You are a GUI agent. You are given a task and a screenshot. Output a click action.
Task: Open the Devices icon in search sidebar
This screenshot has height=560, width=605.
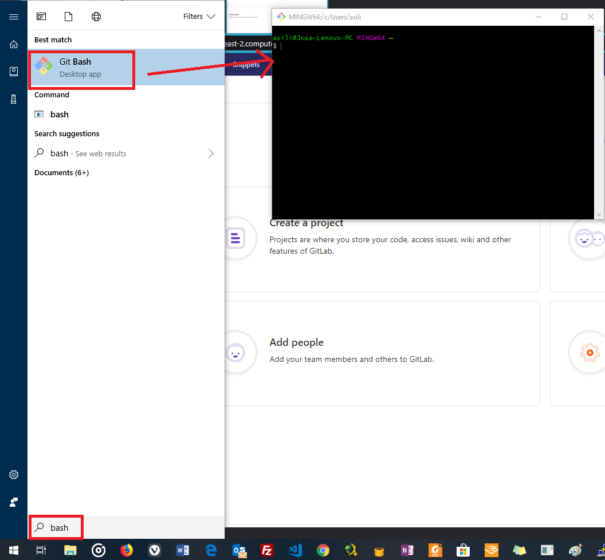tap(14, 99)
